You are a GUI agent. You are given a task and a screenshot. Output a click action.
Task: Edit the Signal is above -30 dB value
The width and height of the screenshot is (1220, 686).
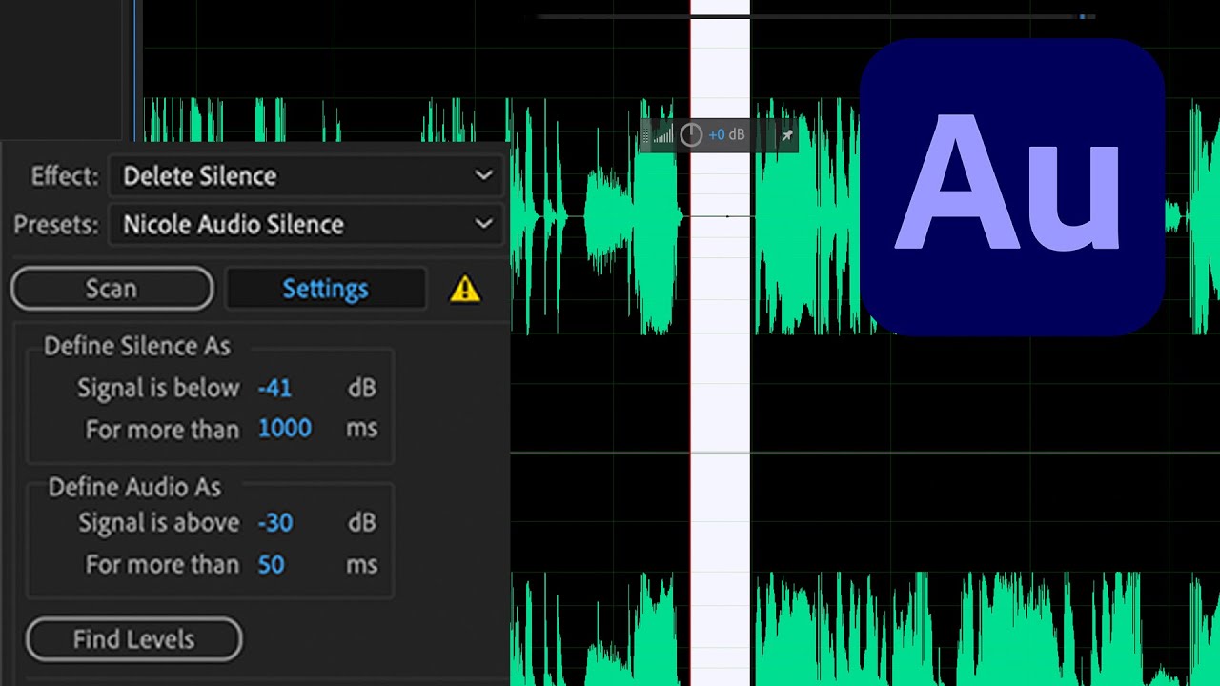(274, 523)
